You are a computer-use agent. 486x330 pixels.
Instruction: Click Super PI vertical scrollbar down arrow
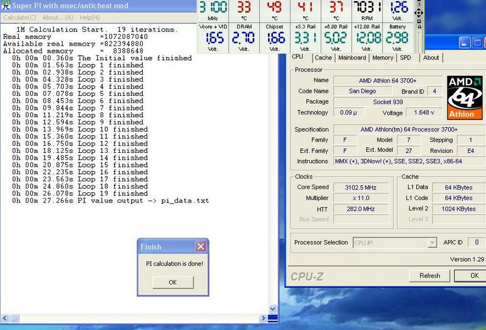click(x=273, y=309)
